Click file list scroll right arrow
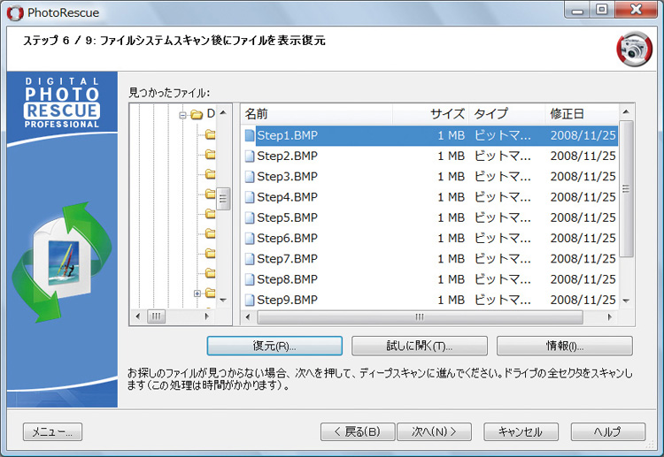The height and width of the screenshot is (457, 664). pos(610,317)
